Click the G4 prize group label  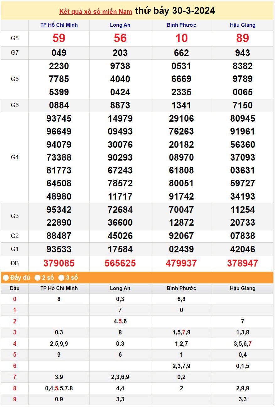14,157
